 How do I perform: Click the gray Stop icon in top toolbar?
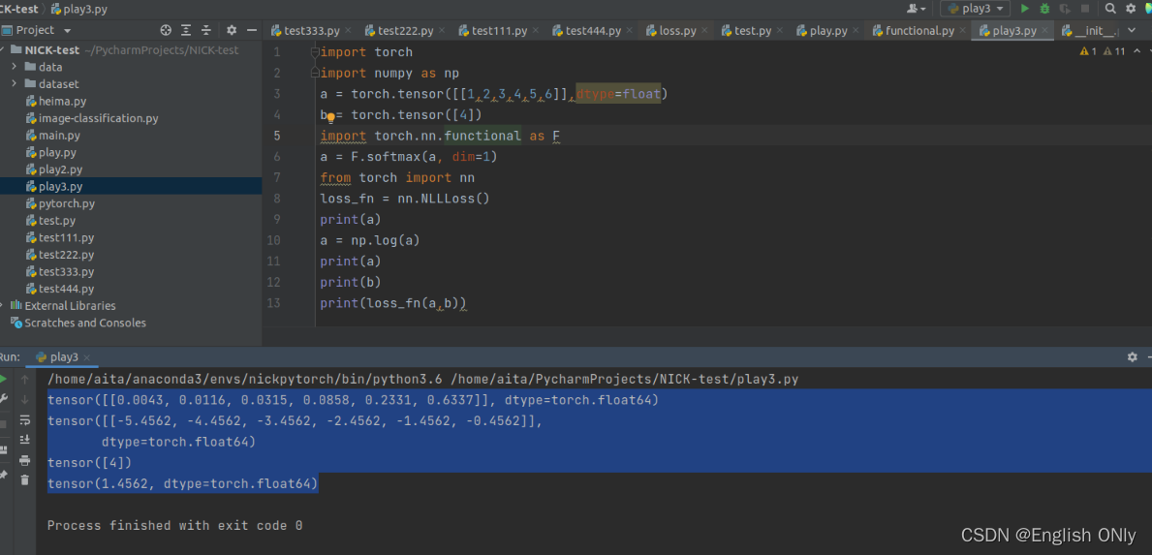point(1085,9)
